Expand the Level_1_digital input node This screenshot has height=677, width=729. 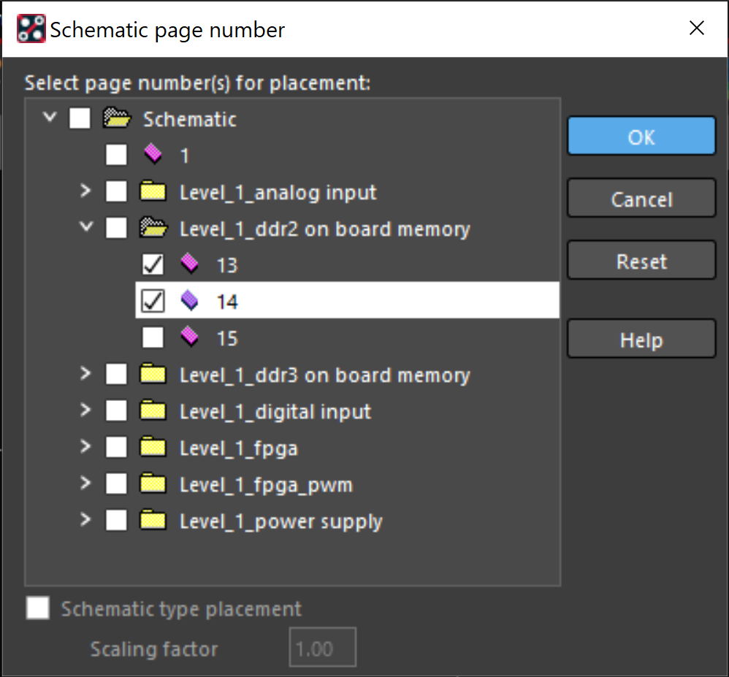[x=85, y=410]
